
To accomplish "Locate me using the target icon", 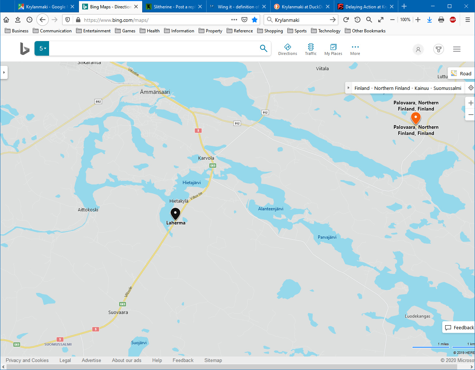I will [x=471, y=88].
